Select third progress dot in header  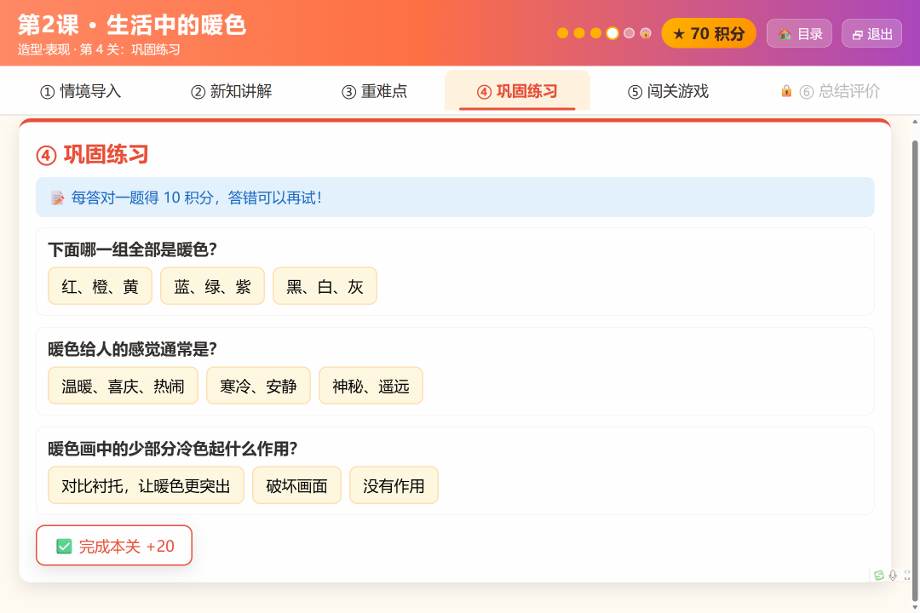[x=595, y=33]
